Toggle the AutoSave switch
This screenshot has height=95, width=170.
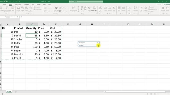click(6, 2)
